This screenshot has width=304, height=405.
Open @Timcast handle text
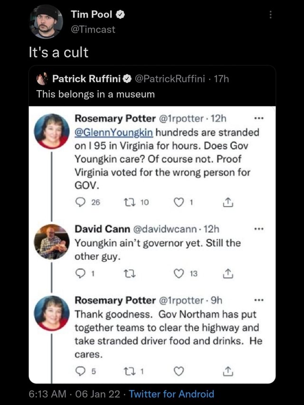[x=95, y=29]
